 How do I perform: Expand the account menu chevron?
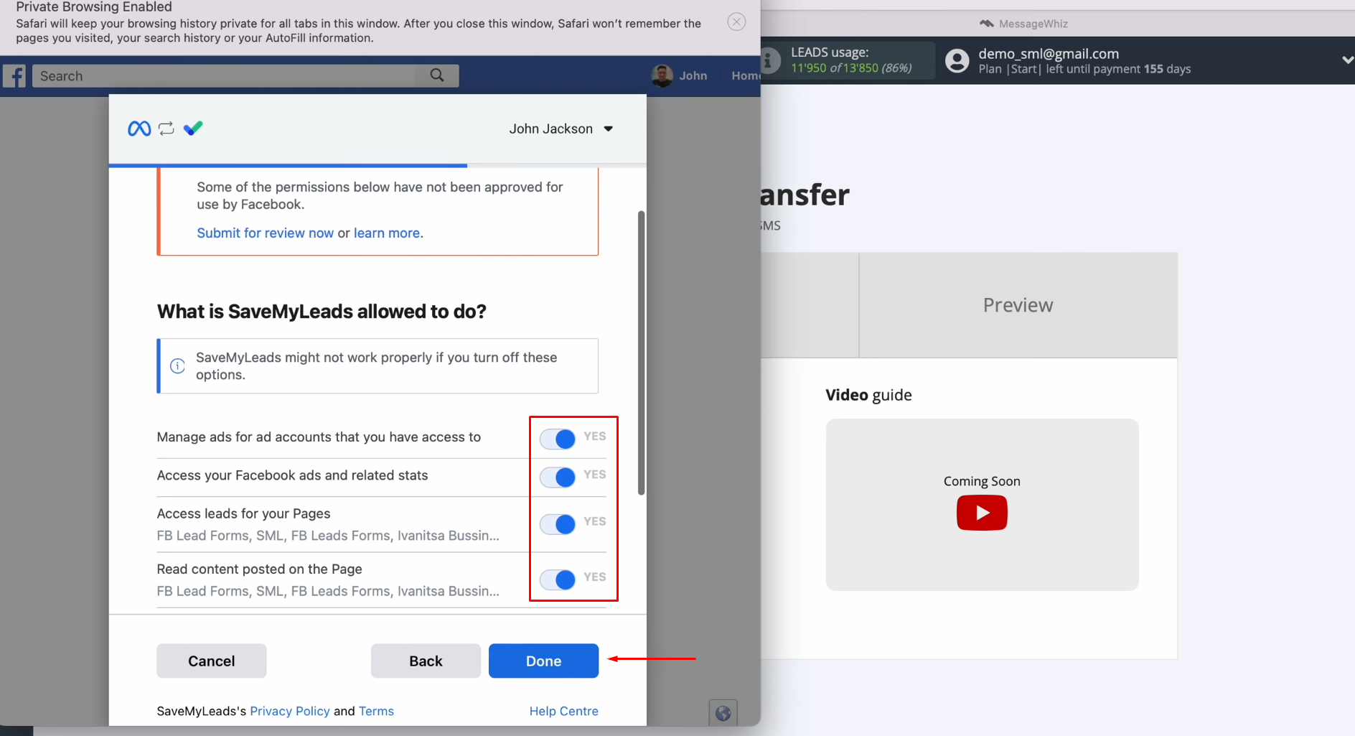tap(1347, 60)
